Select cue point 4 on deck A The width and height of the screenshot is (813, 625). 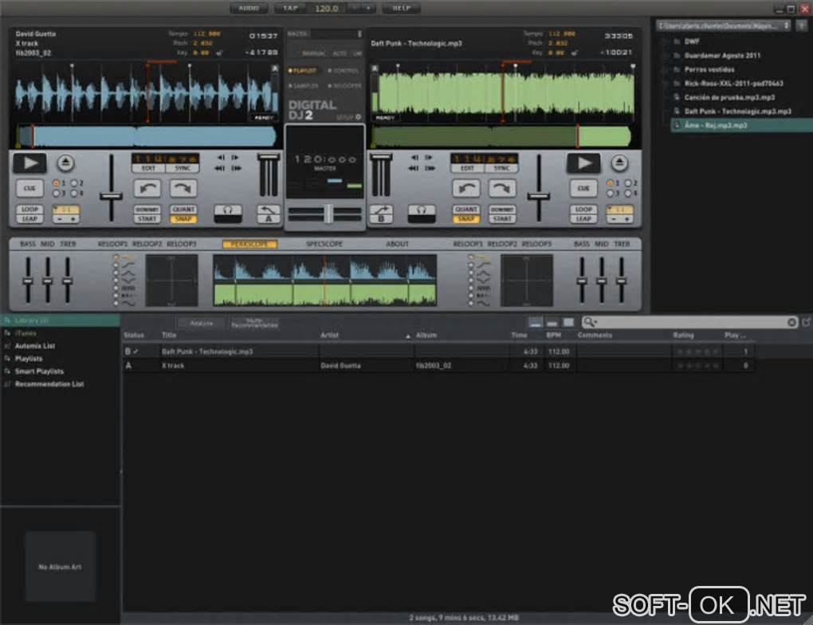pos(73,194)
